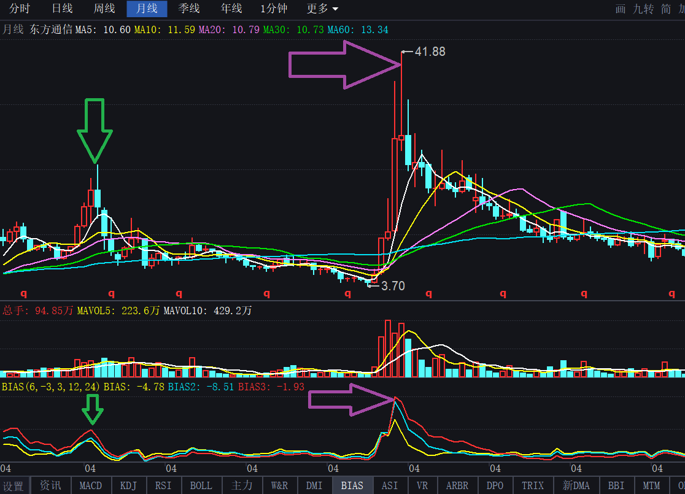The image size is (685, 494).
Task: Click the 东方通信 stock name label
Action: point(51,29)
